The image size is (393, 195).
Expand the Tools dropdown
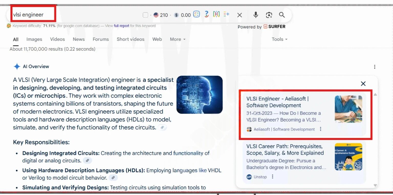click(x=278, y=39)
